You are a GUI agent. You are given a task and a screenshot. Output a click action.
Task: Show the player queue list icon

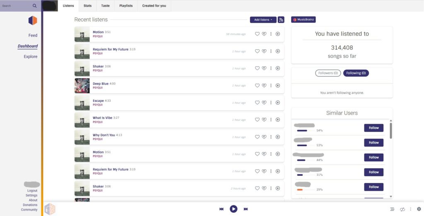(392, 209)
